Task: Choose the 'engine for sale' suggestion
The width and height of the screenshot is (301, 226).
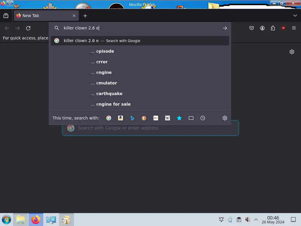Action: coord(140,104)
